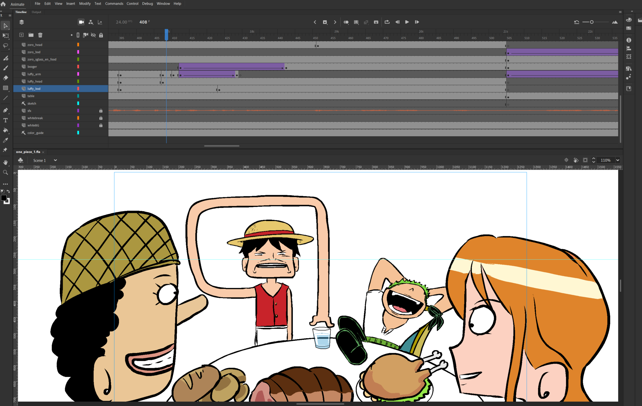Show parenting view icon
This screenshot has width=642, height=406.
pos(91,22)
